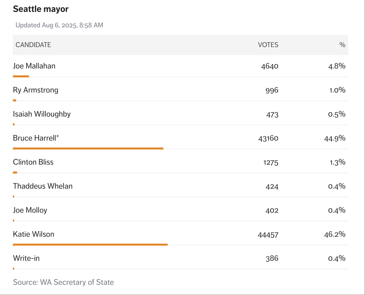Click Bruce Harrell's orange vote bar

click(x=88, y=148)
